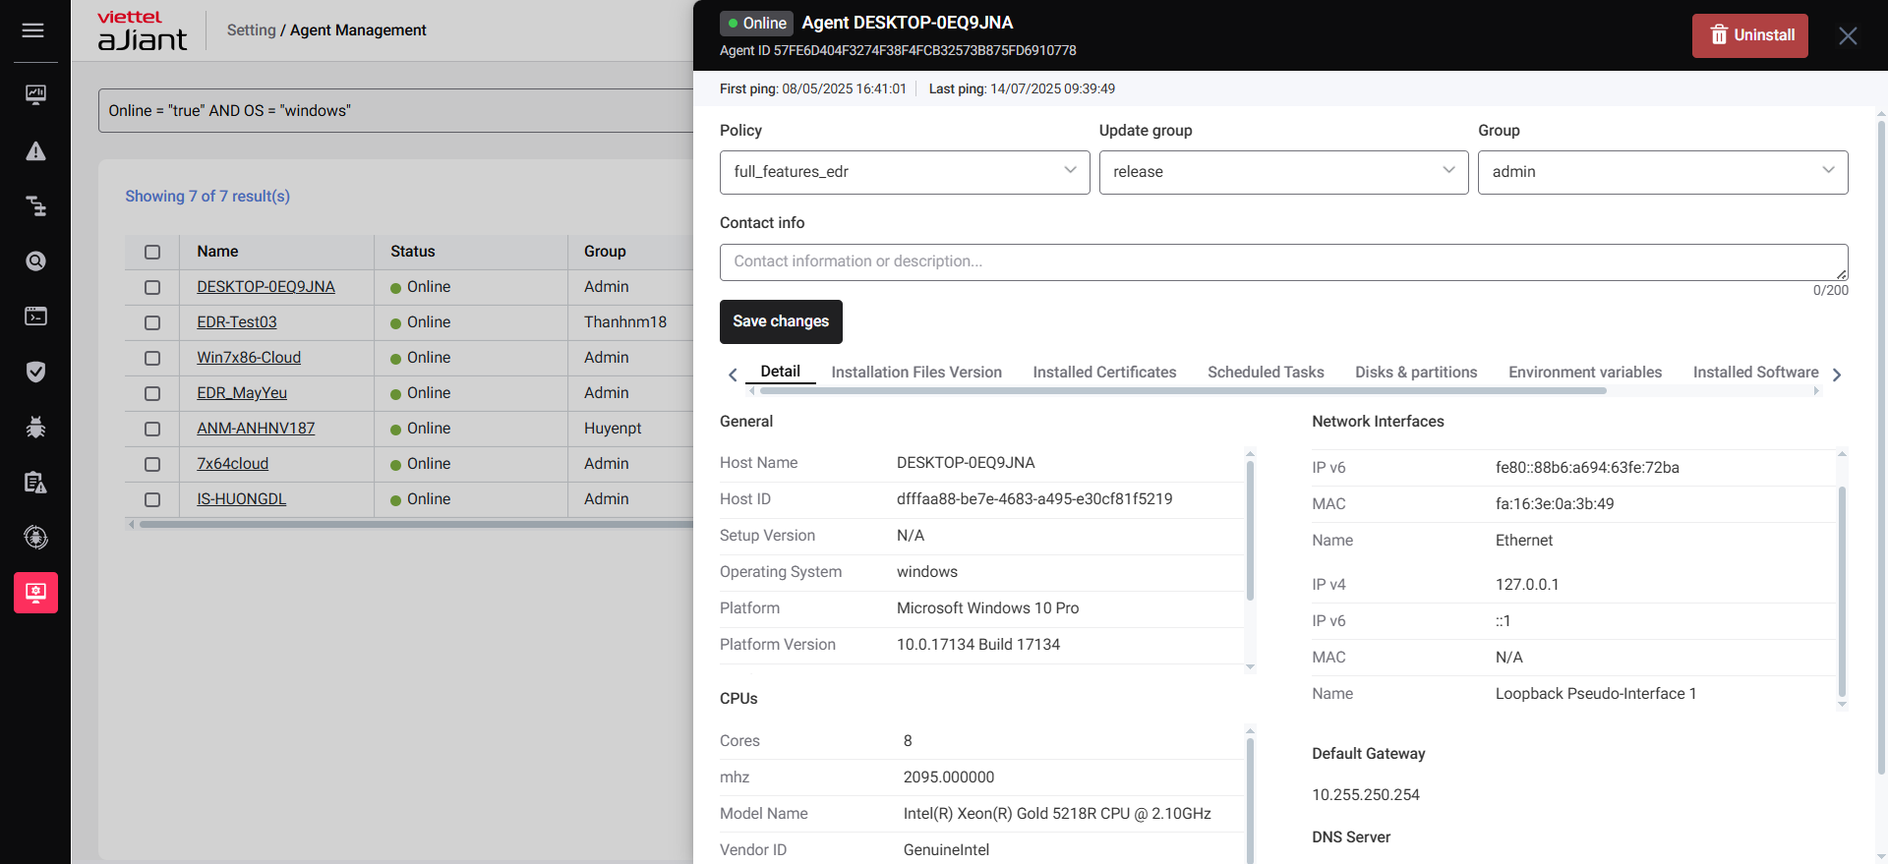Open the dashboard monitor icon in the sidebar
1888x864 pixels.
pos(35,94)
